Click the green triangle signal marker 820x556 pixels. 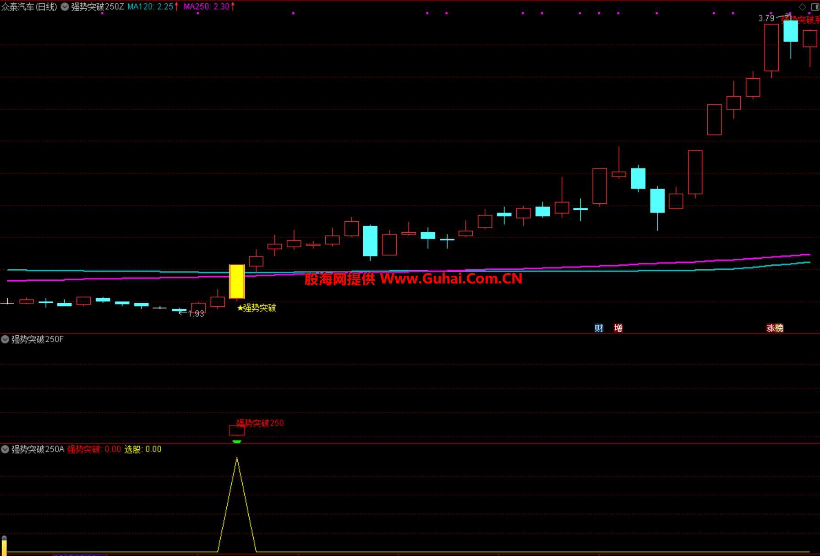point(237,442)
